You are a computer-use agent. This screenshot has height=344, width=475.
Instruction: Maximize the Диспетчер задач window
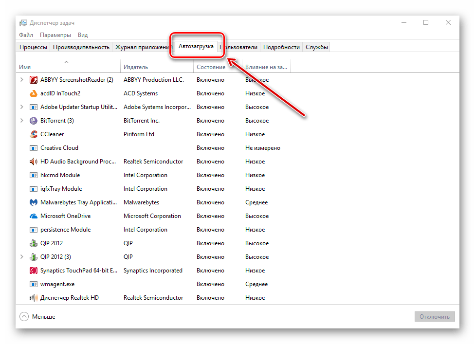(x=426, y=23)
